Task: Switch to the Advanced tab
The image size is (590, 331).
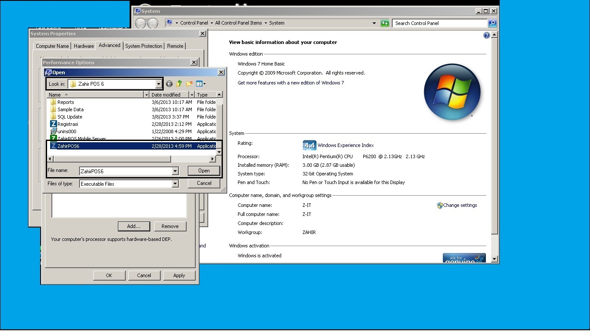Action: coord(110,45)
